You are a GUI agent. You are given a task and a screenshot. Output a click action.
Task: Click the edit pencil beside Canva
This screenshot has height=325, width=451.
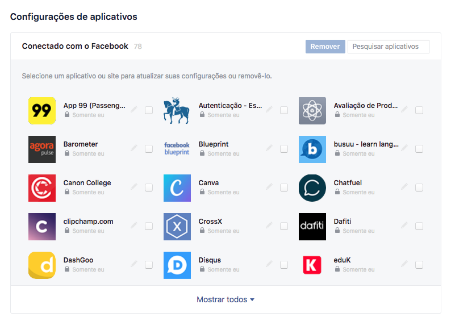point(269,187)
